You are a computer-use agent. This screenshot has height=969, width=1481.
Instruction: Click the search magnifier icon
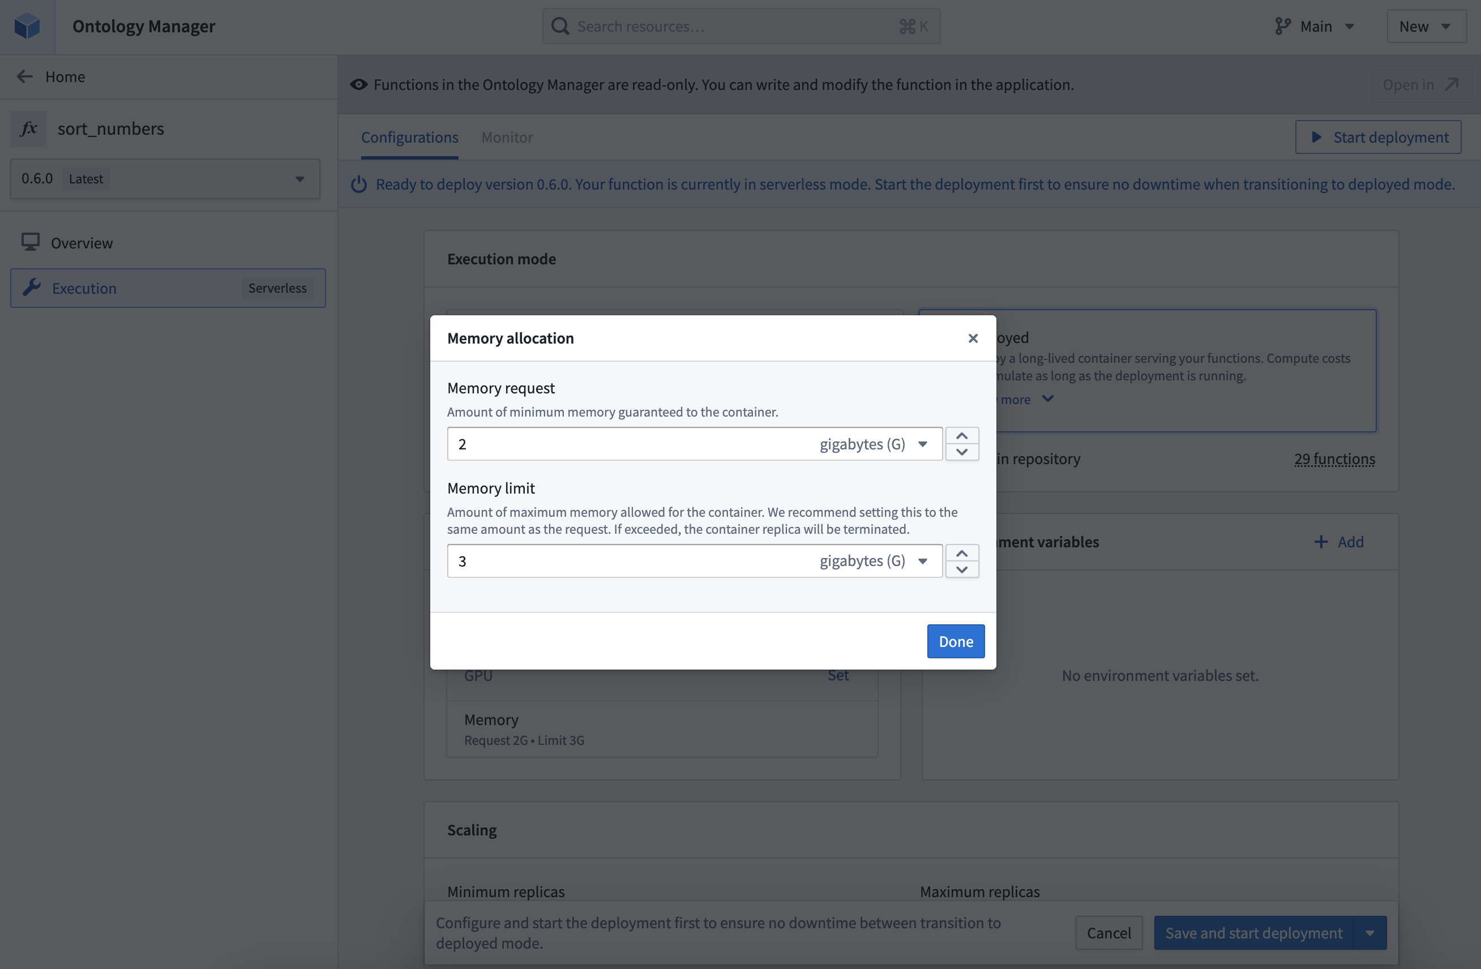[560, 26]
